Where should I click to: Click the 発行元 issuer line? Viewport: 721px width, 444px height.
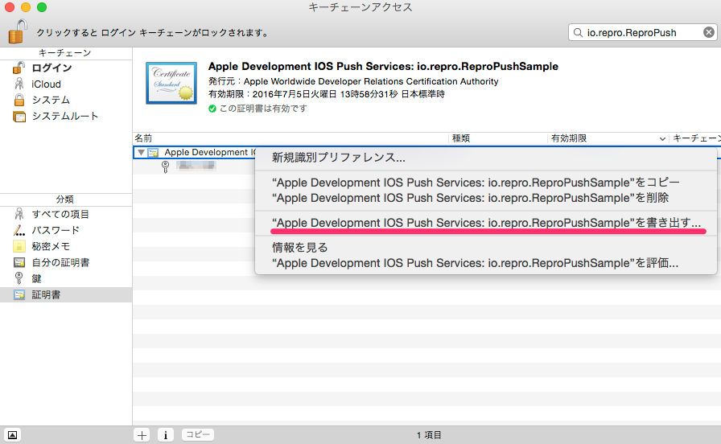353,81
